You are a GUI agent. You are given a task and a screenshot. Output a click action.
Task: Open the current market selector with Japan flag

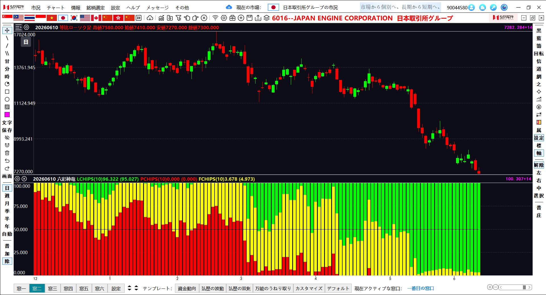(273, 7)
